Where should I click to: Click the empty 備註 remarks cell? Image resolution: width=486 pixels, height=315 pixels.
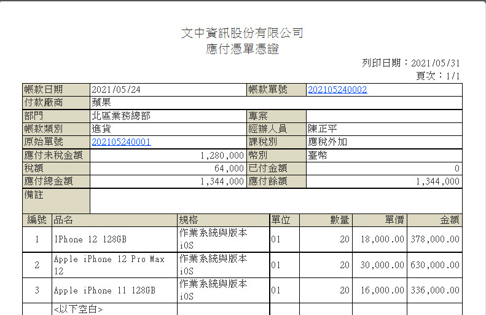coord(276,201)
